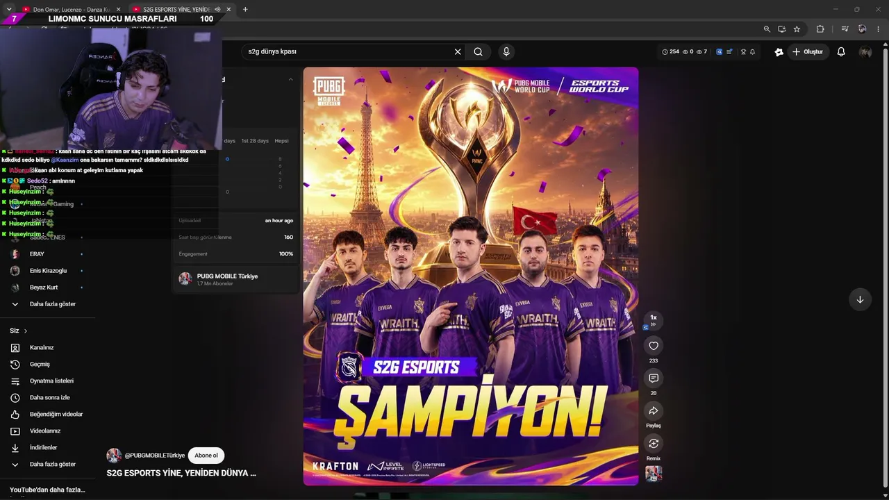Select the 'Hepsi' stats range

point(281,141)
